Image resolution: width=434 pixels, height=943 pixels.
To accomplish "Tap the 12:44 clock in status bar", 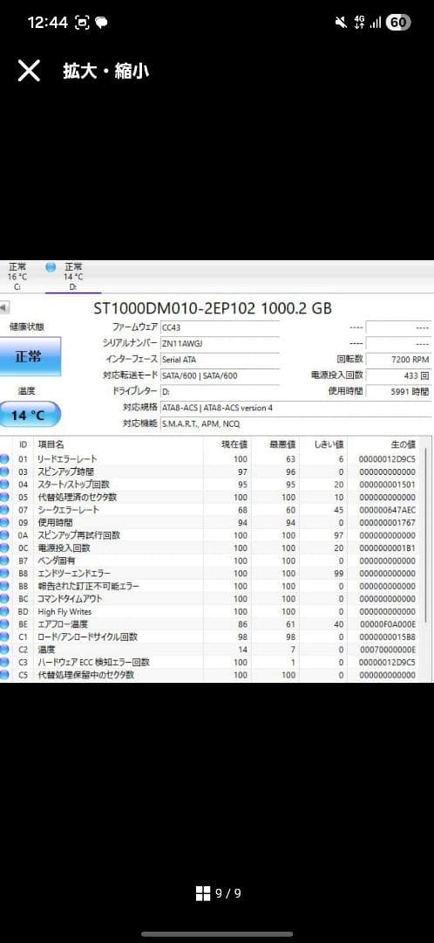I will coord(47,23).
